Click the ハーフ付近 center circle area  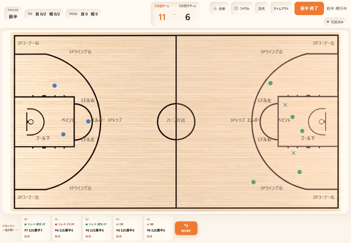coord(176,121)
